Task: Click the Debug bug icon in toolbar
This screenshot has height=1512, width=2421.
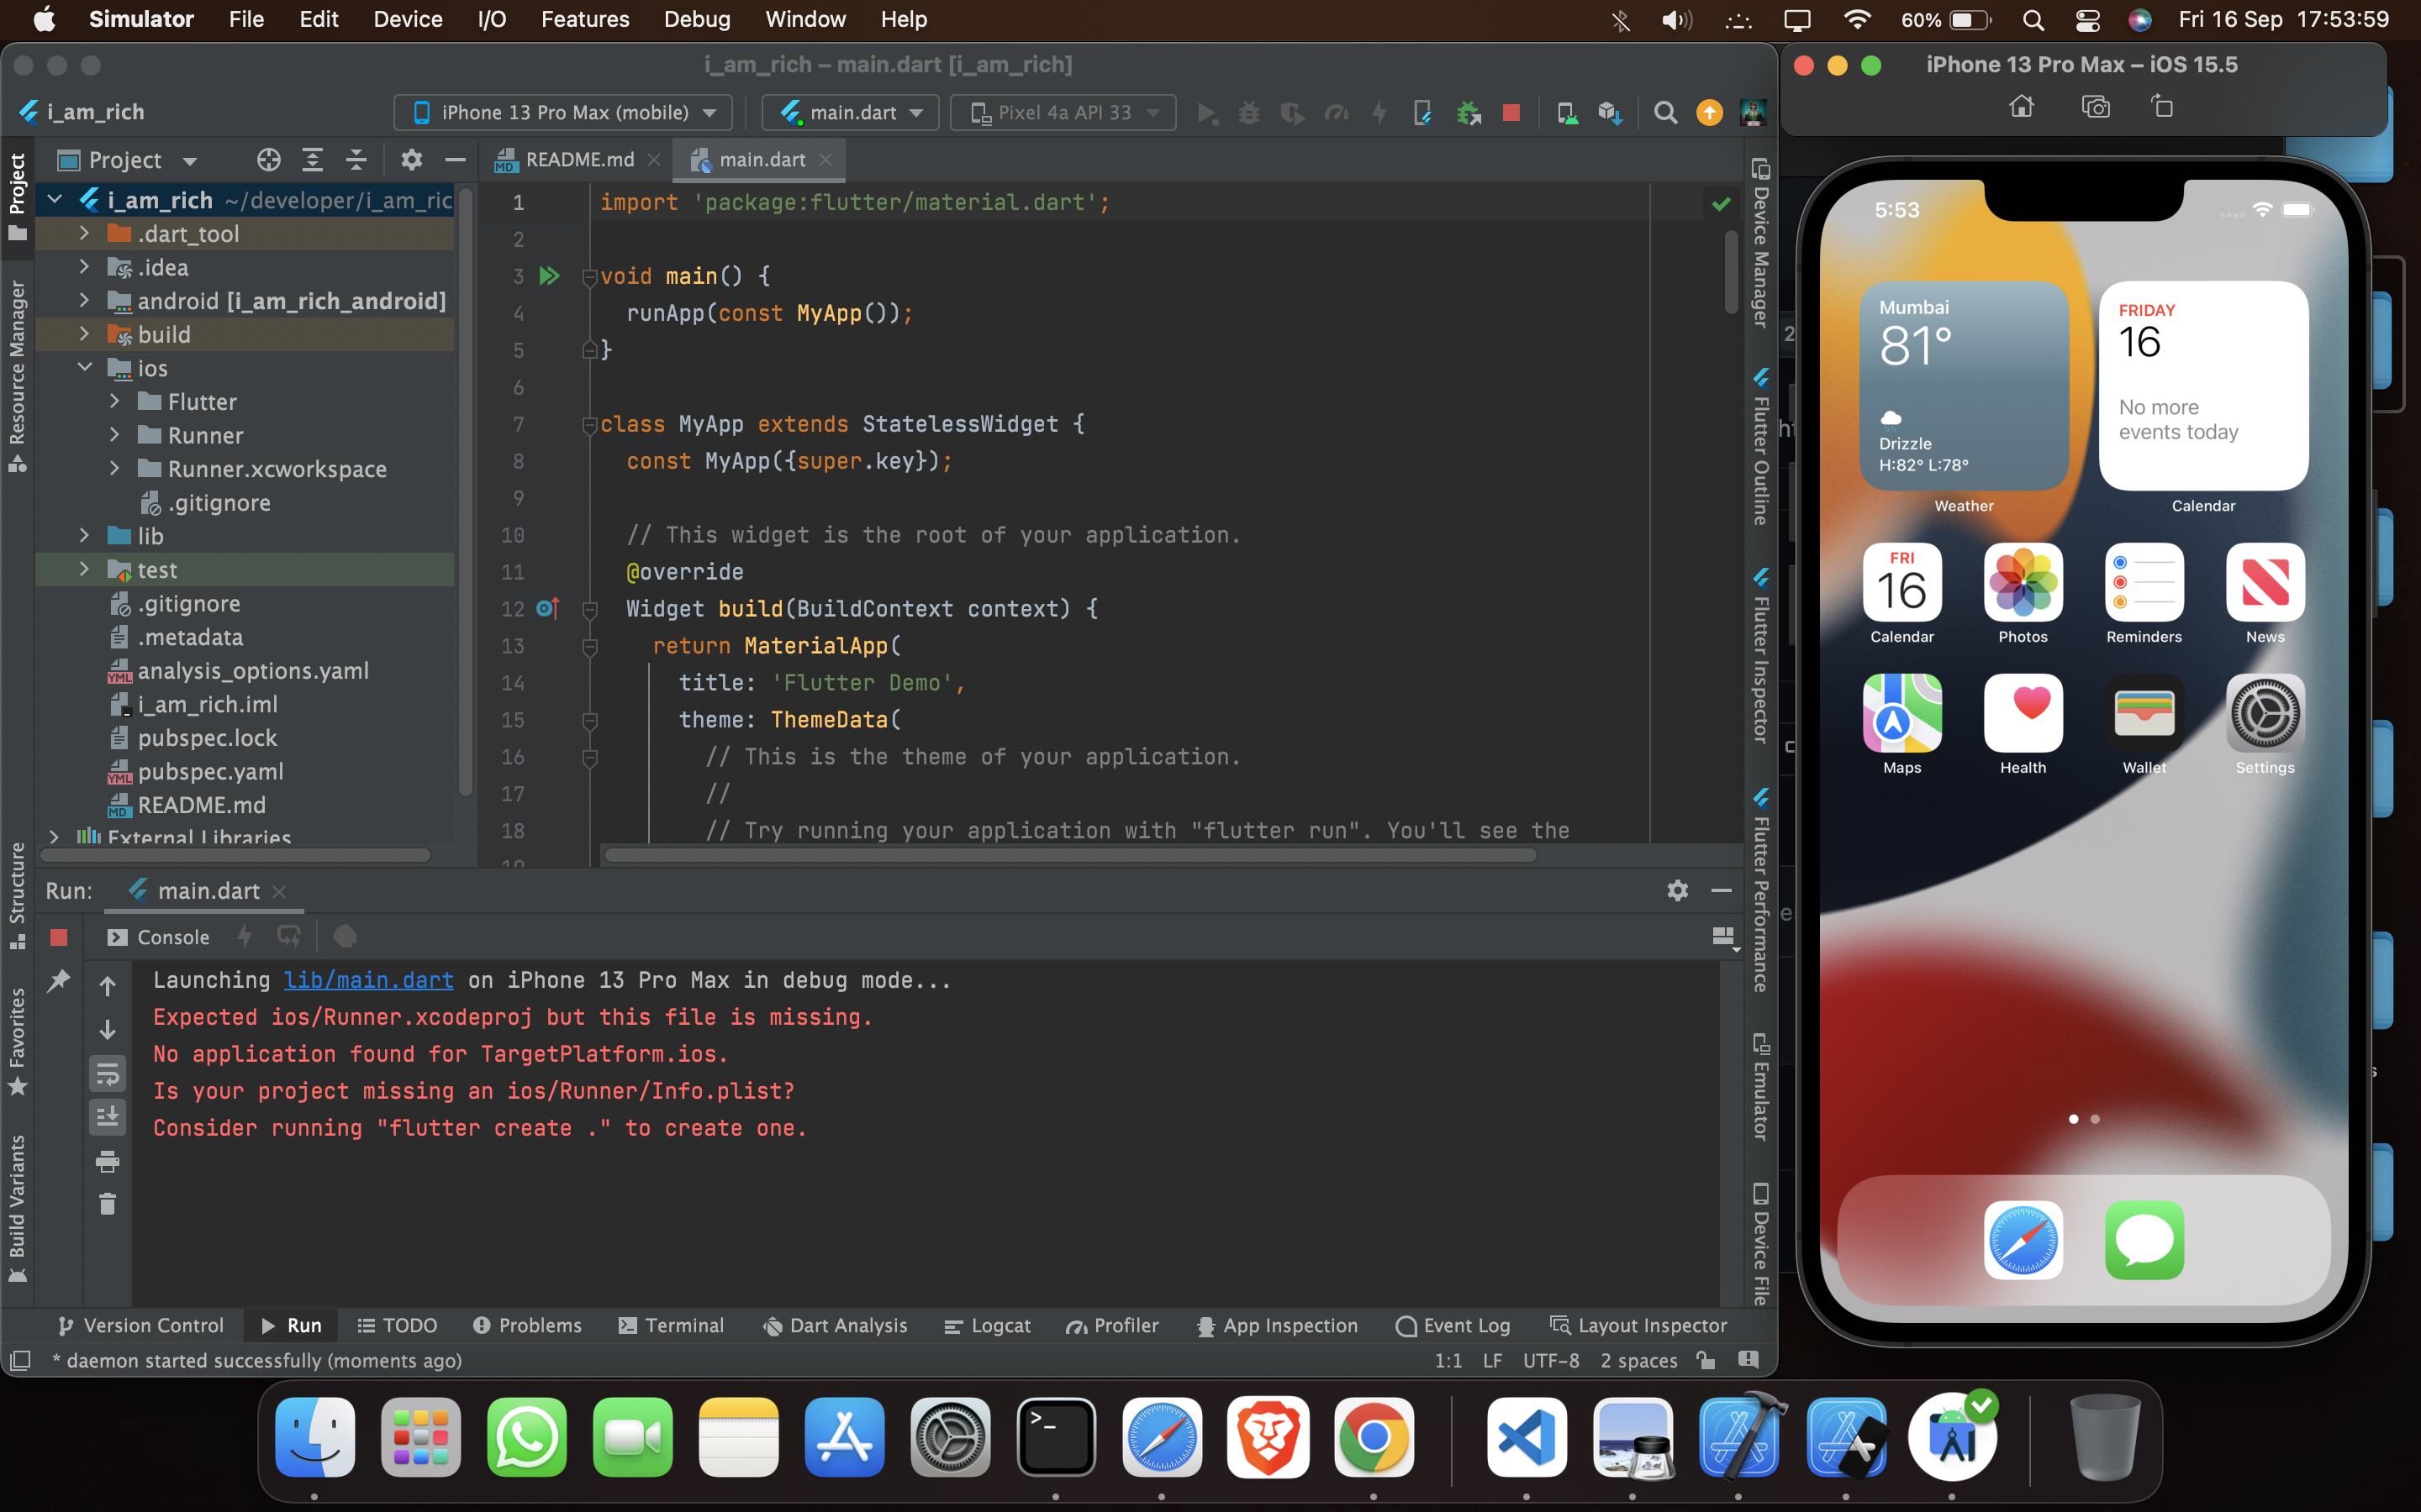Action: 1248,112
